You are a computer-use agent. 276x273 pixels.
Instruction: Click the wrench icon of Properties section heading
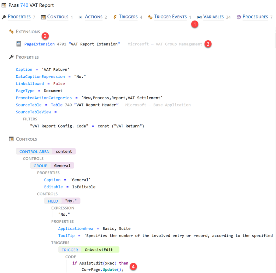click(11, 57)
